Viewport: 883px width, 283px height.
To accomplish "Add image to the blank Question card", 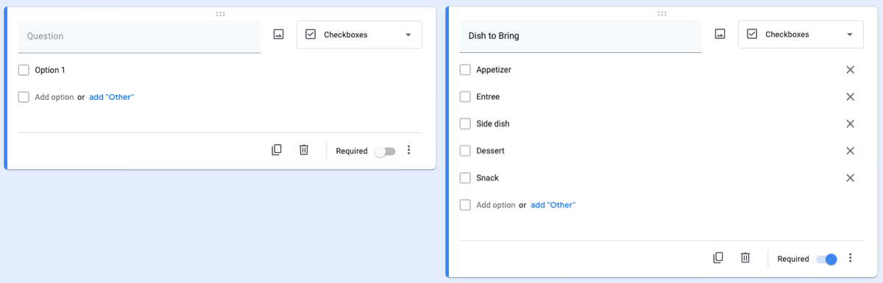I will pyautogui.click(x=278, y=35).
